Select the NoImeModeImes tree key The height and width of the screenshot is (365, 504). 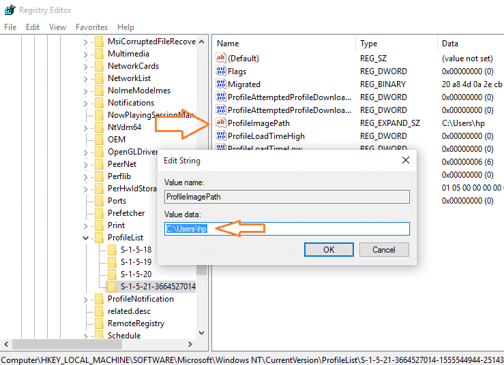point(139,91)
